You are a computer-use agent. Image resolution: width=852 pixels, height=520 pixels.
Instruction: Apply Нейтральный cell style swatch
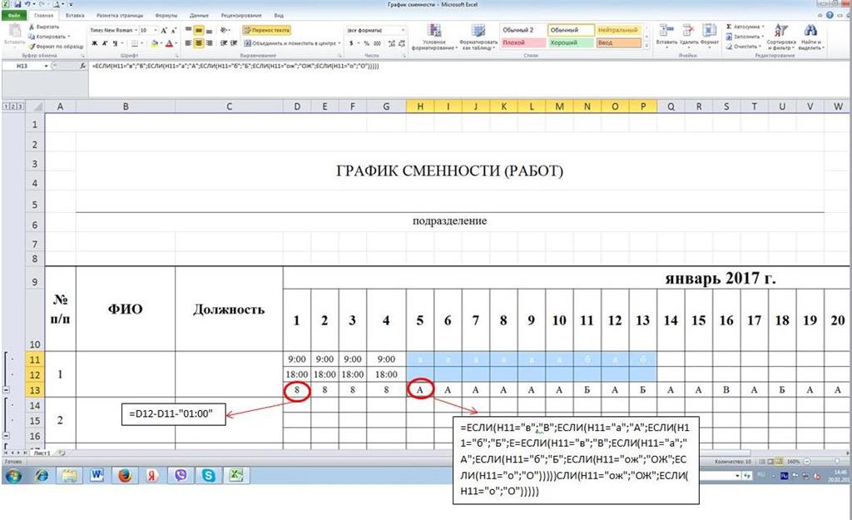coord(618,30)
